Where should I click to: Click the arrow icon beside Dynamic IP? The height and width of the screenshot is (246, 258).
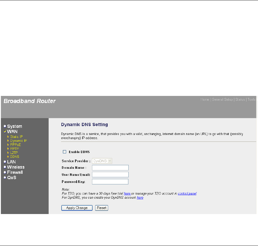coord(8,141)
